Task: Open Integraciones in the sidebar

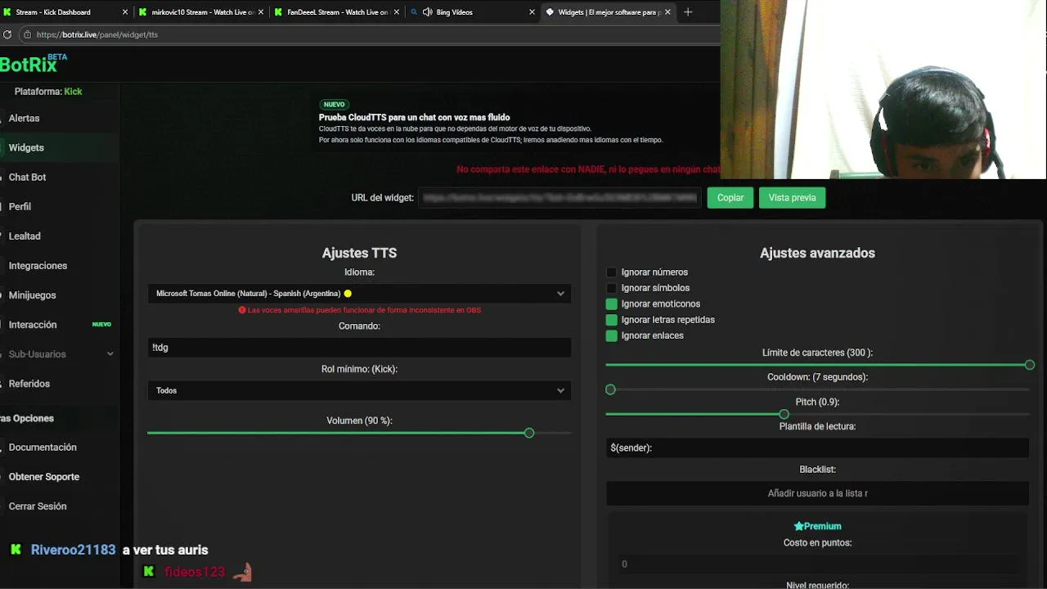Action: pos(38,266)
